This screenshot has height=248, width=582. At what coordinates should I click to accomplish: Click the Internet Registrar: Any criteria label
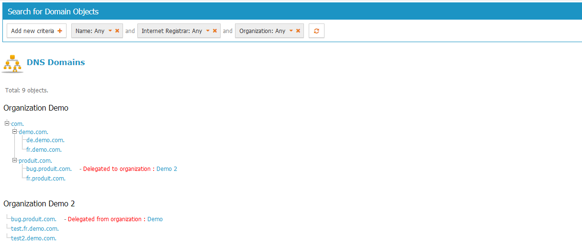172,31
